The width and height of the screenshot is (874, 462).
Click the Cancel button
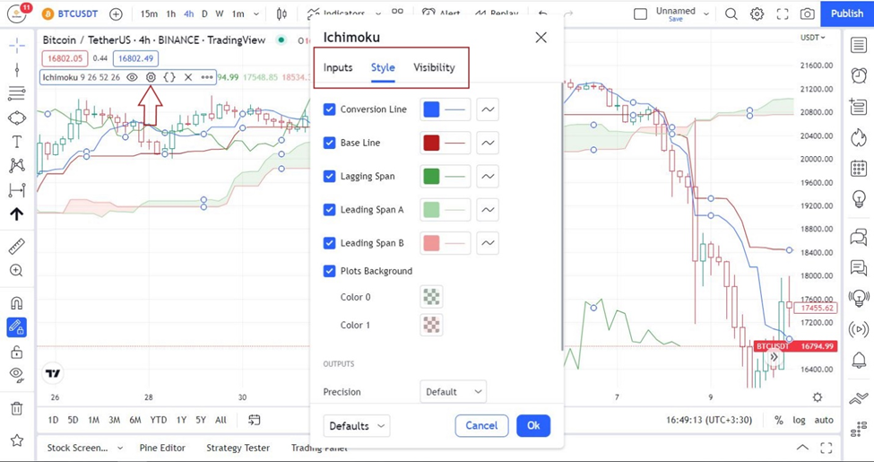point(481,426)
